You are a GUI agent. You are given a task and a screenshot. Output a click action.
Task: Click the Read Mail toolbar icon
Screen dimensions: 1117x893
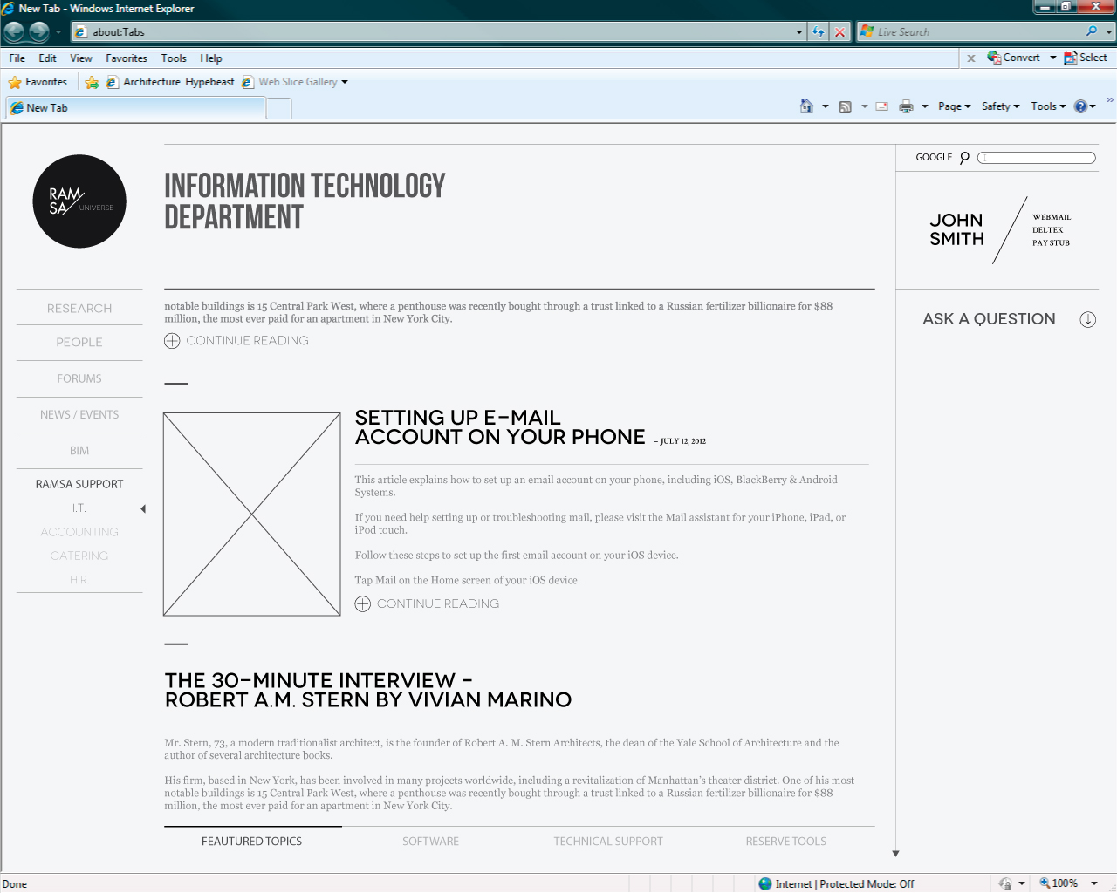(x=882, y=106)
